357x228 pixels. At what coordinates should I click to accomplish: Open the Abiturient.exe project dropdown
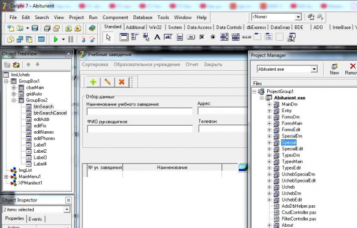(x=314, y=69)
